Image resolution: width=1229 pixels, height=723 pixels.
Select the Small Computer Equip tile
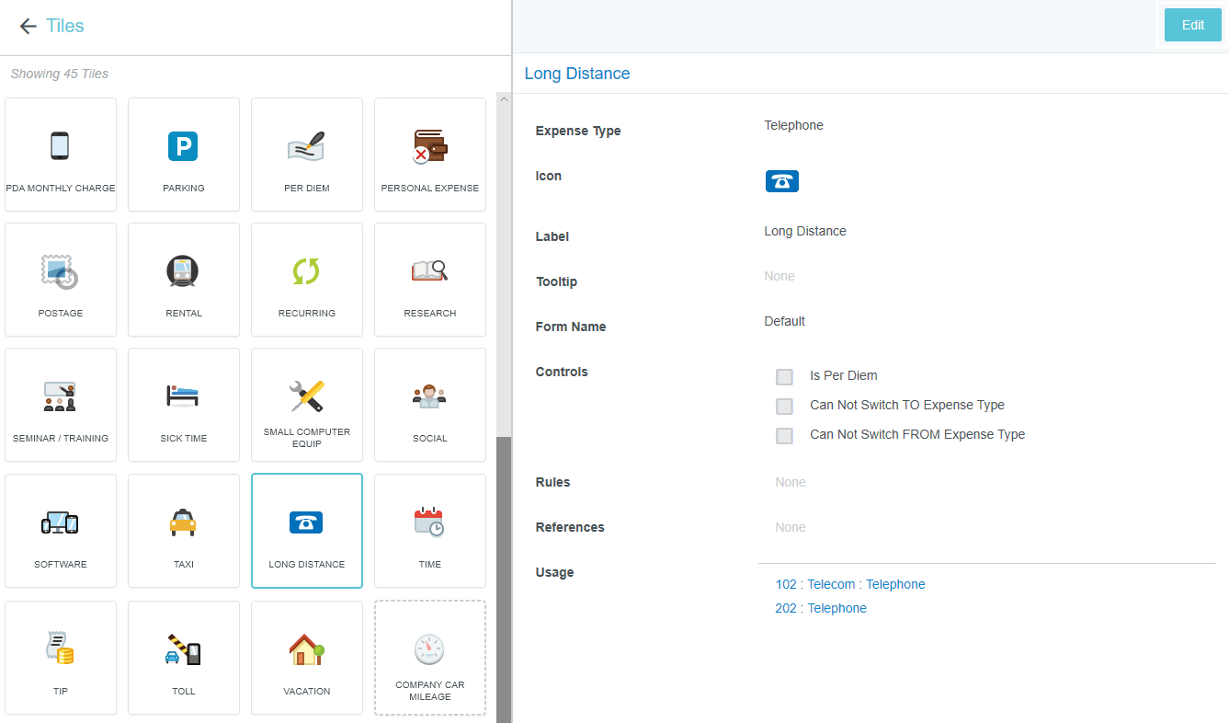306,404
